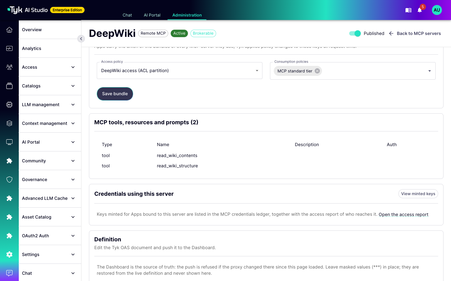This screenshot has height=281, width=451.
Task: Click the LLM management chip icon
Action: point(9,105)
